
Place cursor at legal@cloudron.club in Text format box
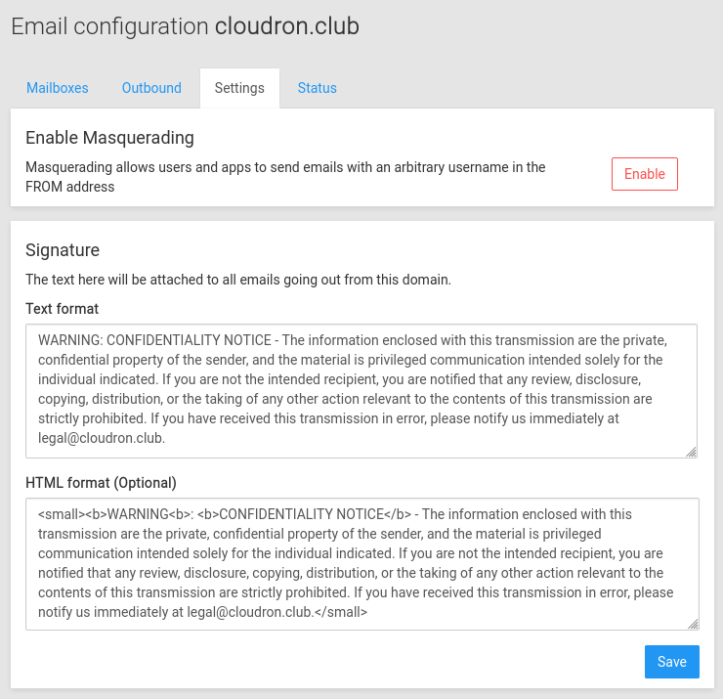coord(101,438)
